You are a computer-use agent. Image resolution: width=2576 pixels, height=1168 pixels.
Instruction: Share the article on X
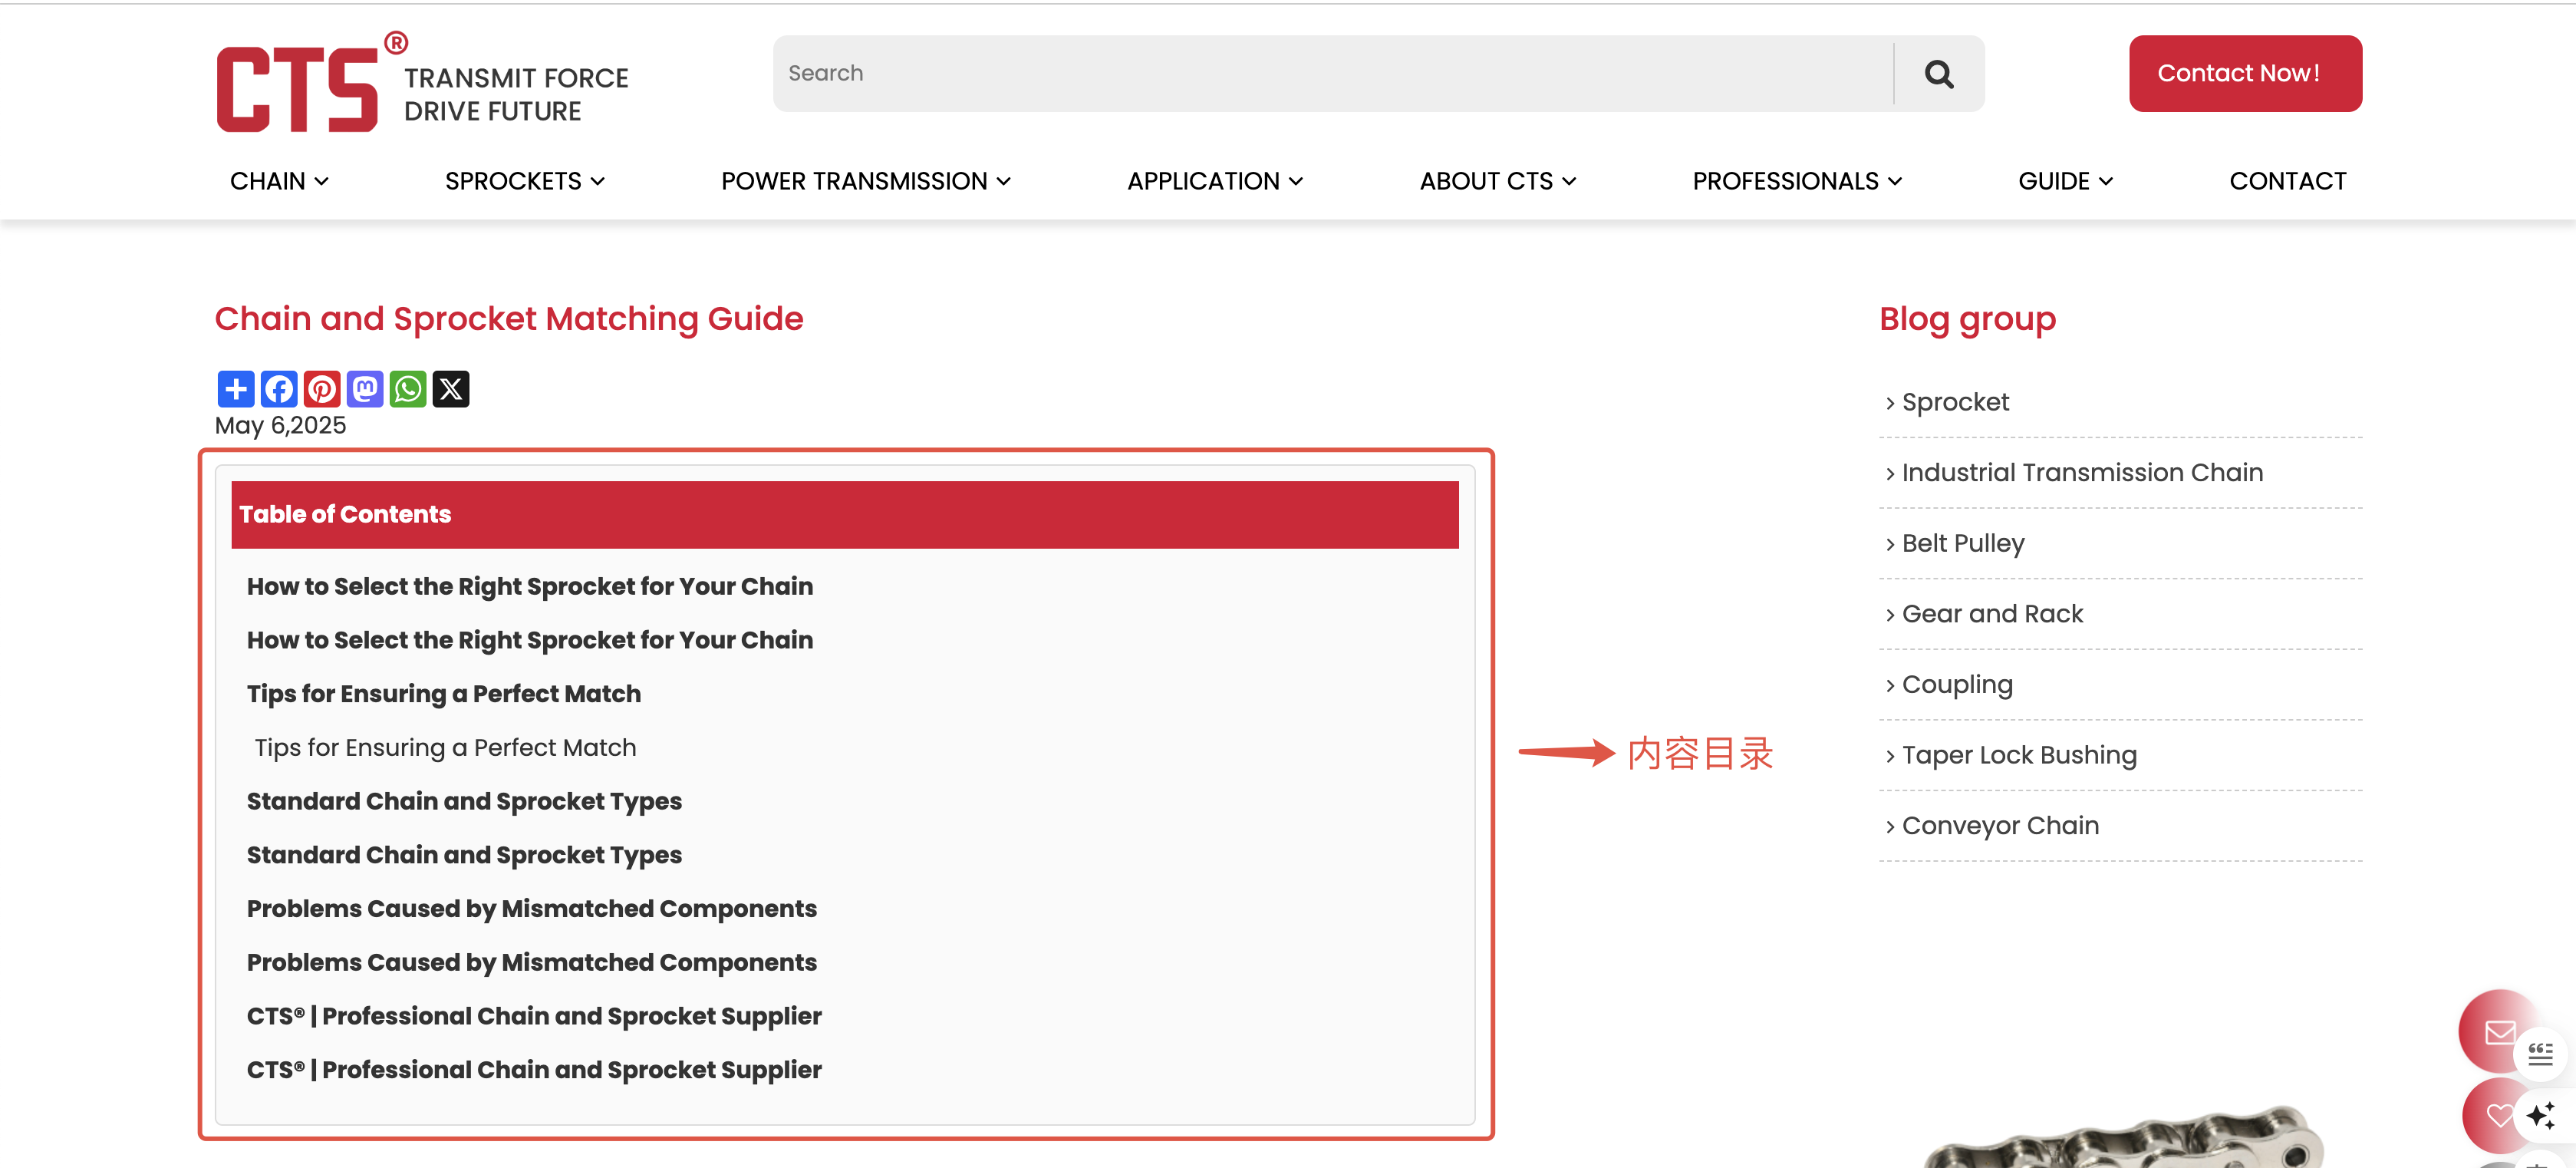pos(451,389)
